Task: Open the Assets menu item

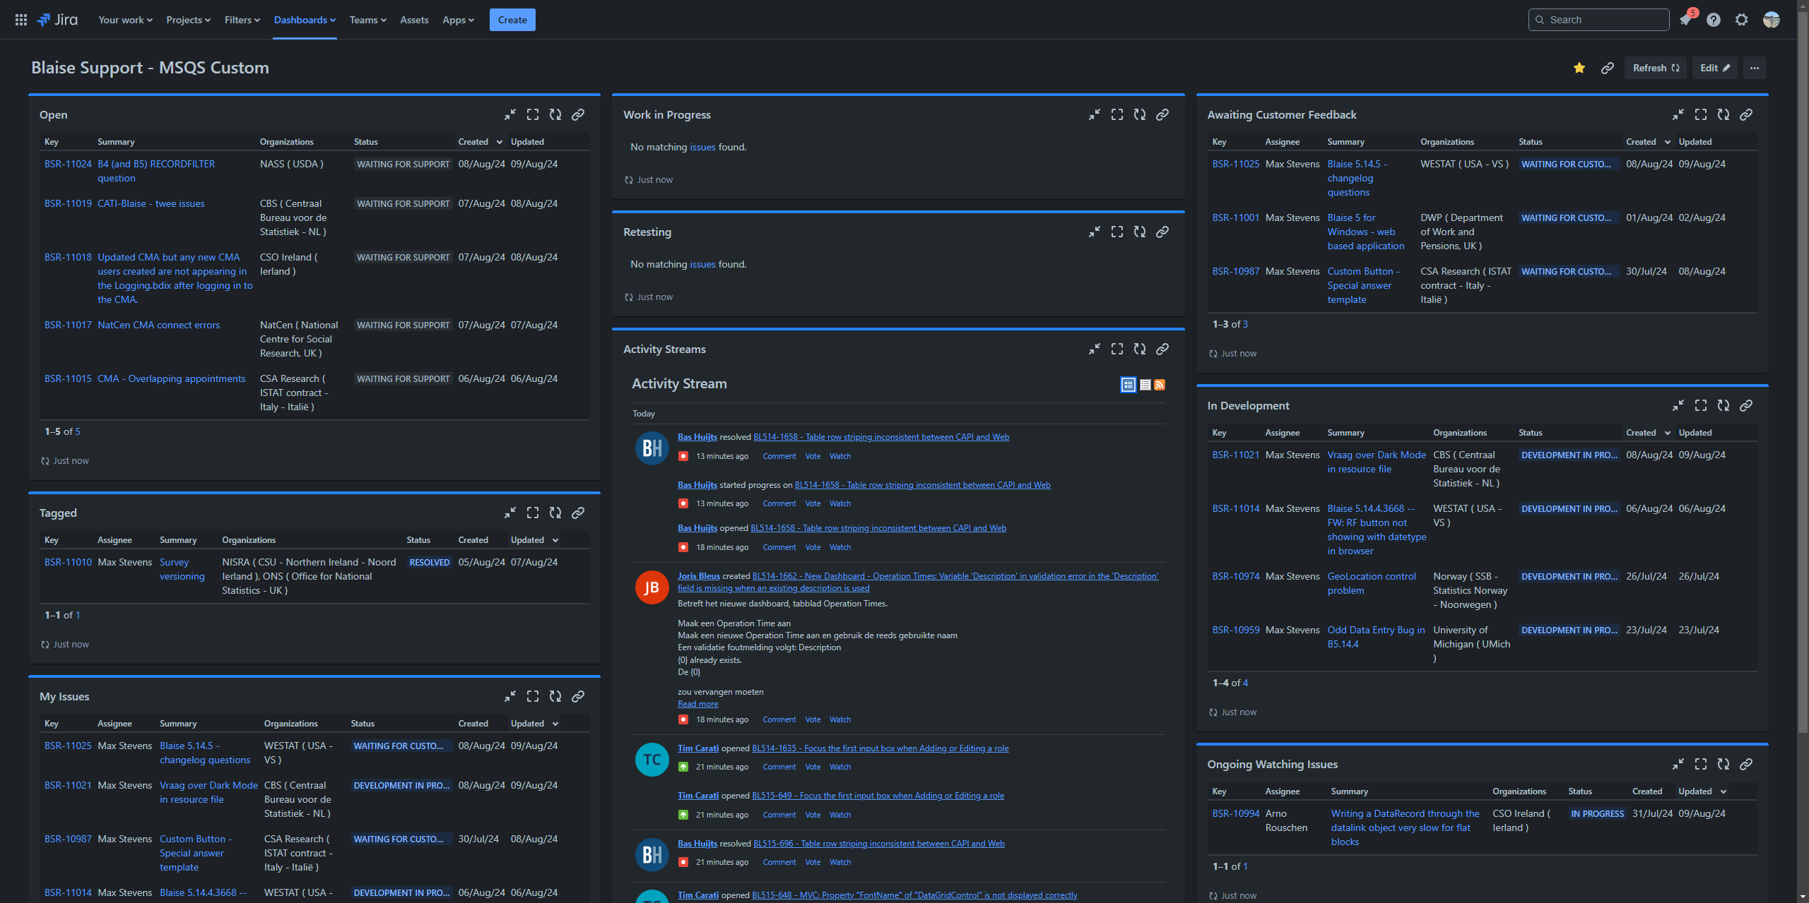Action: point(414,20)
